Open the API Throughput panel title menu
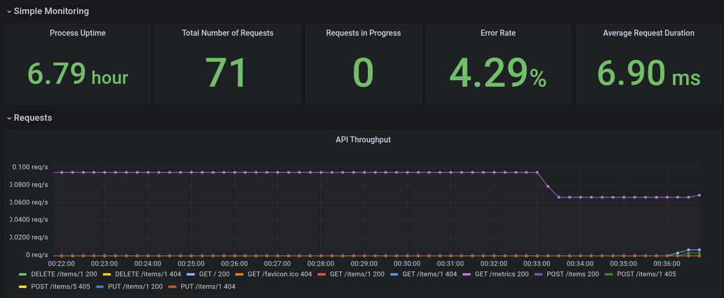724x298 pixels. pos(363,140)
